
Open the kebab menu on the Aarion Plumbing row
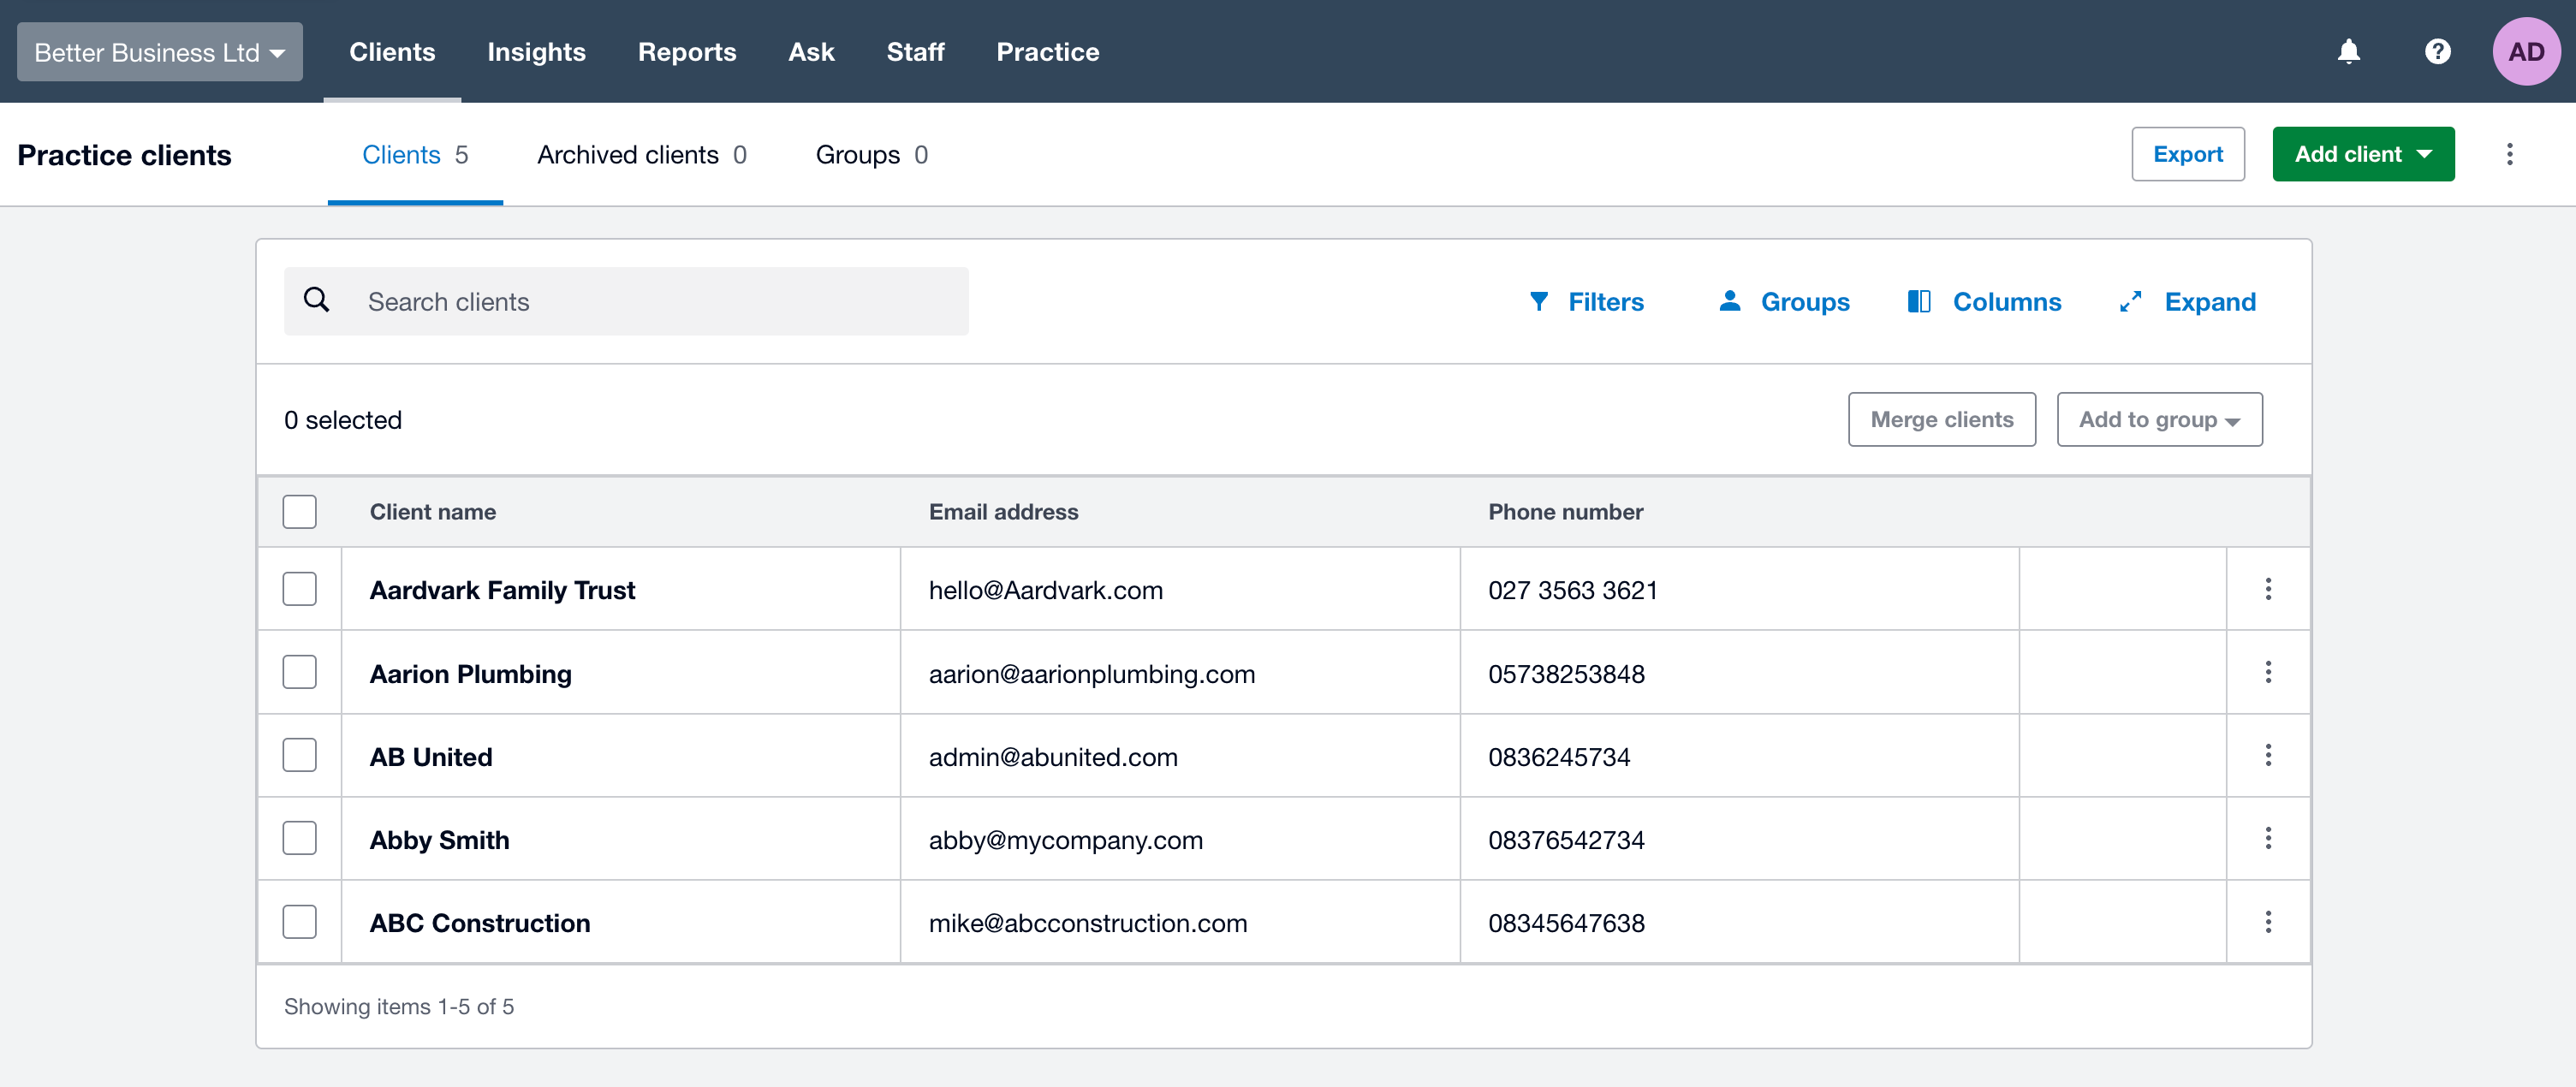[x=2269, y=672]
